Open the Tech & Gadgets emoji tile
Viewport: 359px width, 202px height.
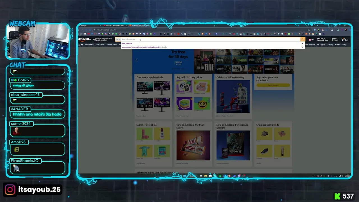(x=202, y=104)
